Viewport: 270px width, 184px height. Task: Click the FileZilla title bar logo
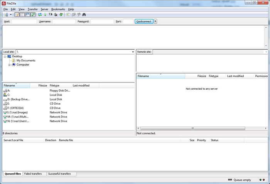(3, 3)
